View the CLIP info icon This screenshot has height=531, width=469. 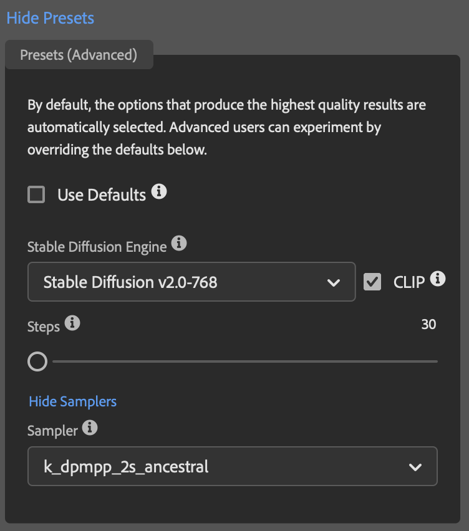tap(438, 279)
